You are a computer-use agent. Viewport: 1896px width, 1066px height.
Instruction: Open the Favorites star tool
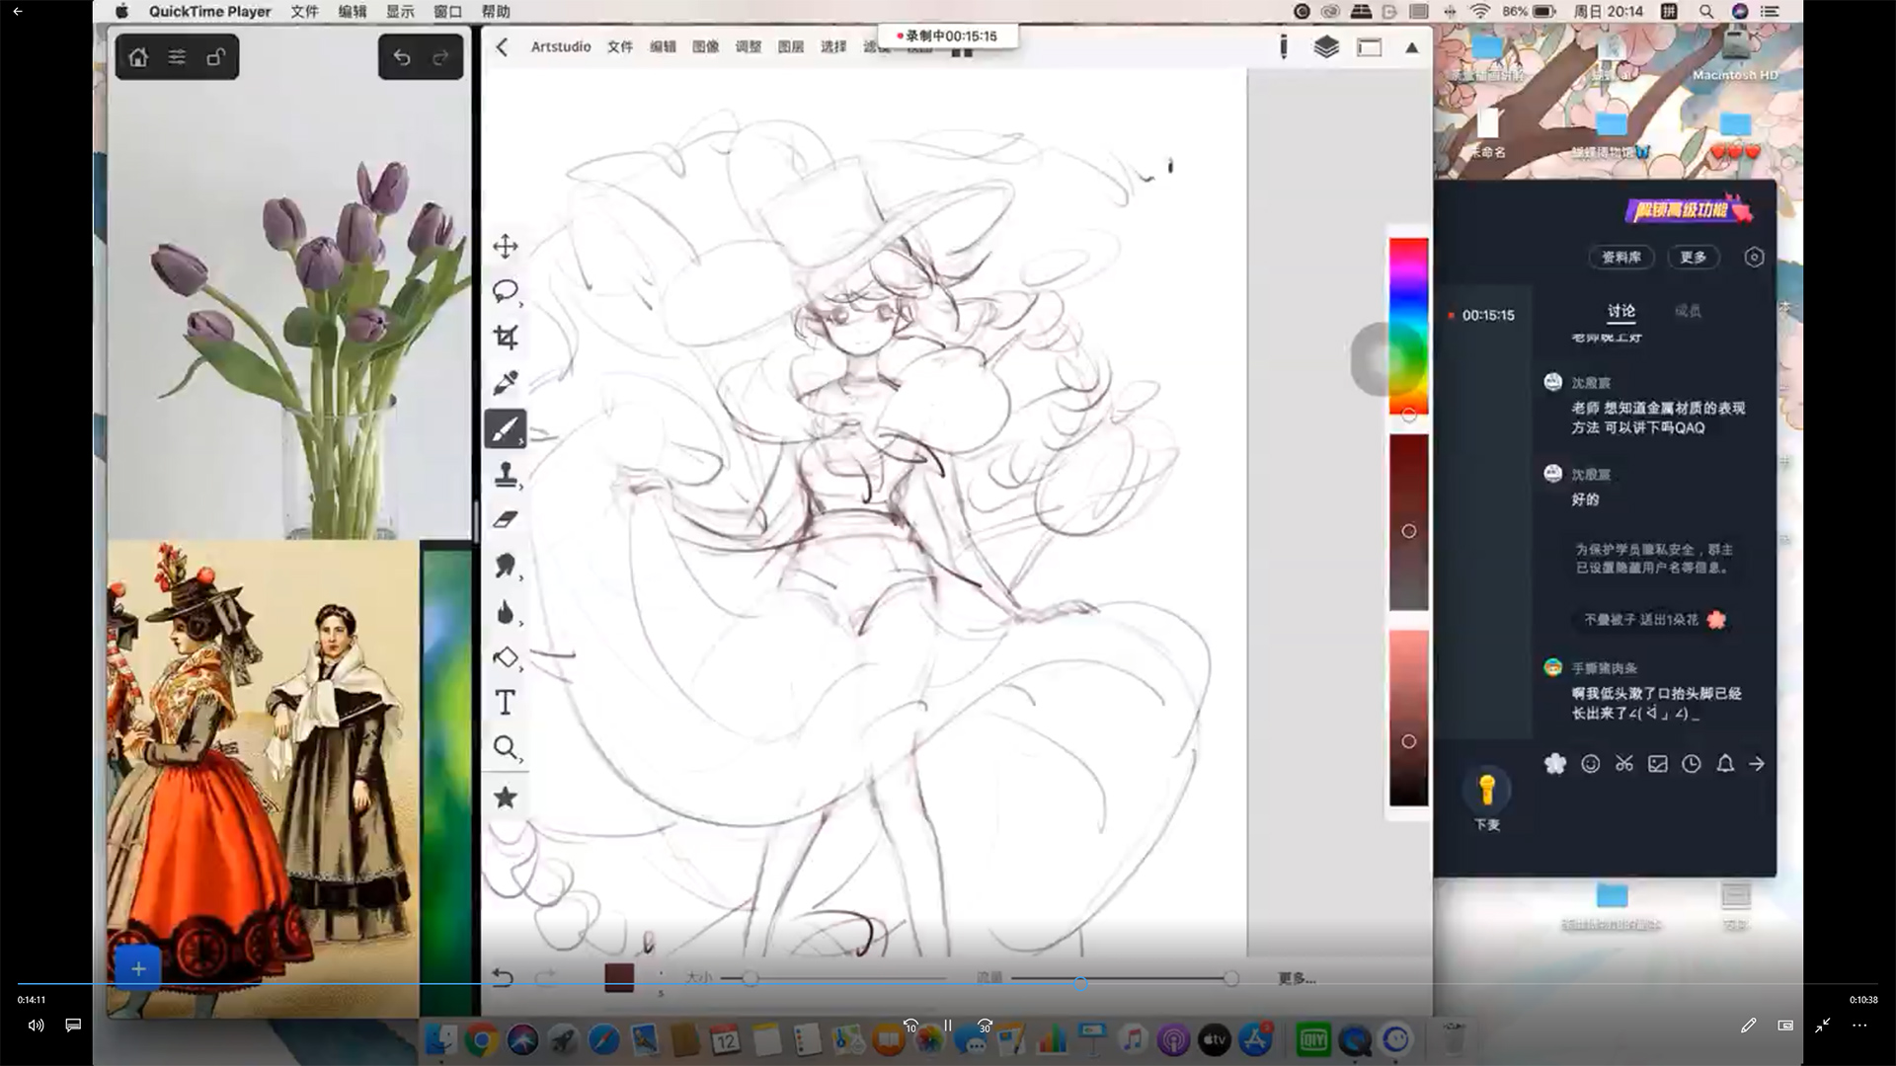click(506, 797)
